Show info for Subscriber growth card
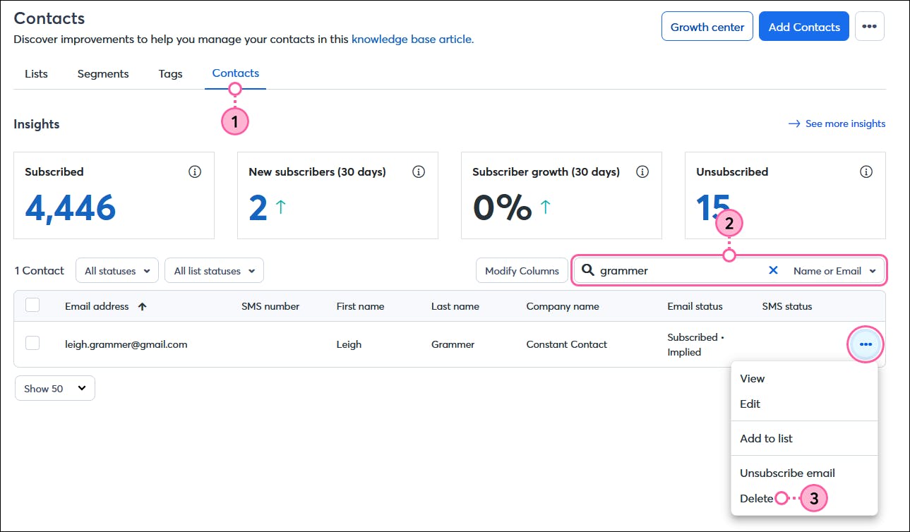Viewport: 910px width, 532px height. tap(642, 172)
